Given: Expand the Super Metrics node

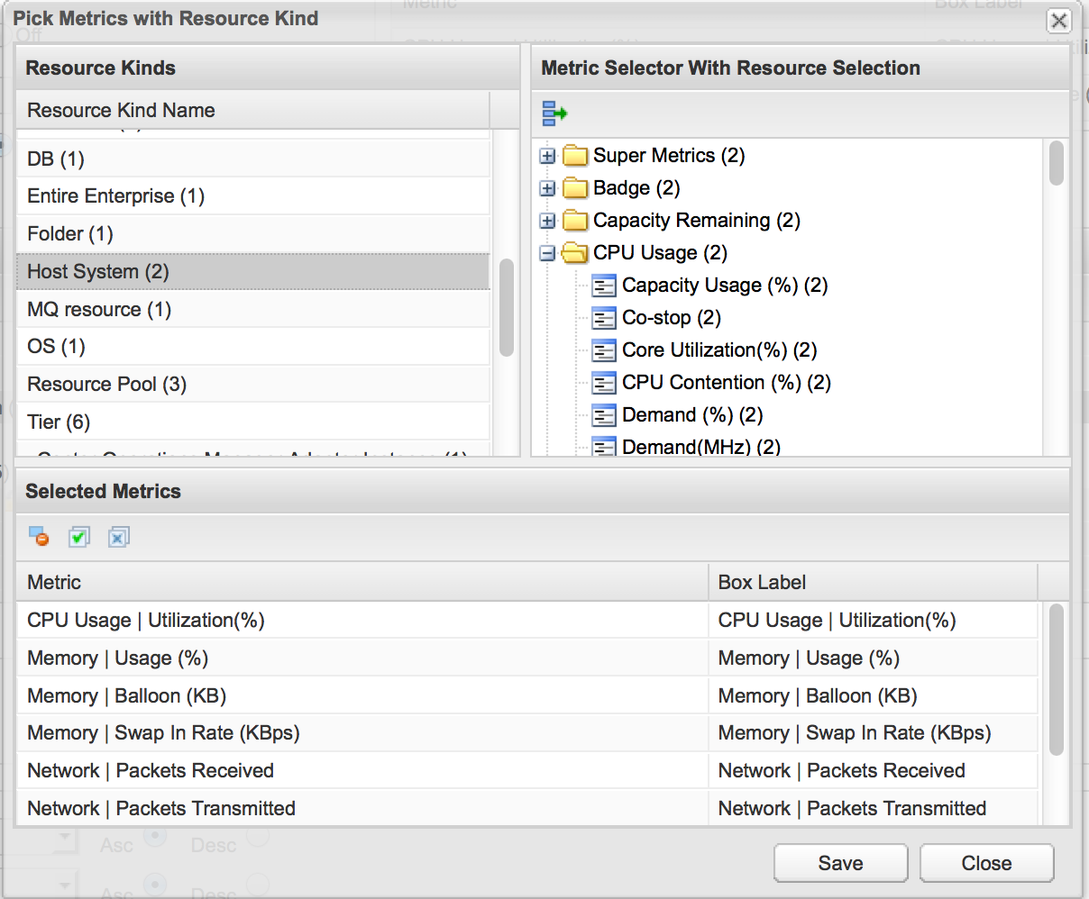Looking at the screenshot, I should pos(547,156).
